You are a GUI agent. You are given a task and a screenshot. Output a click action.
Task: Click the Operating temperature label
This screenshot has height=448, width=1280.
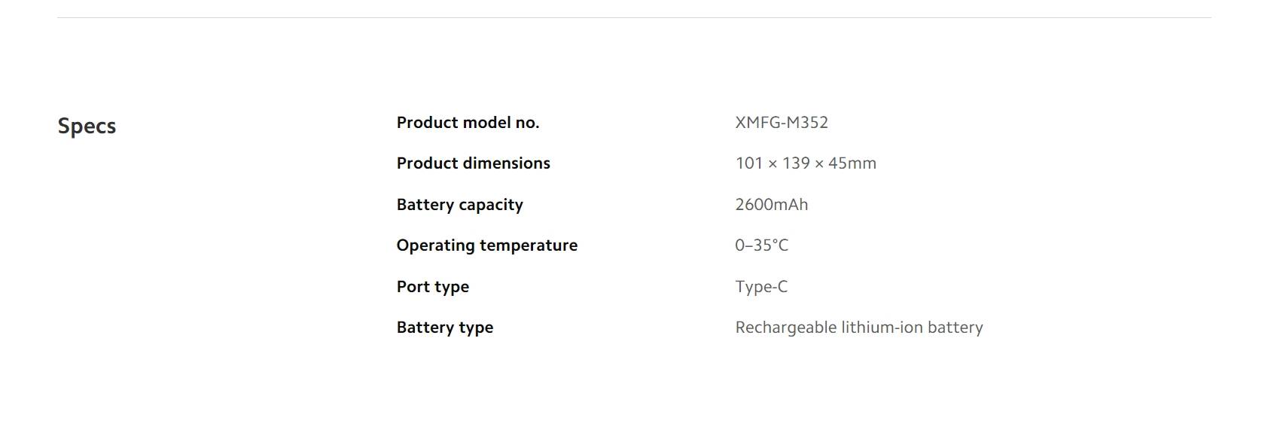486,245
